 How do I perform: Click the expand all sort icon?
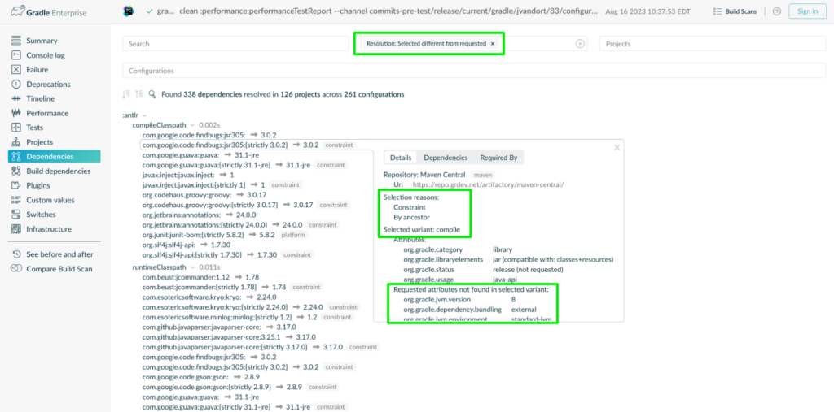(126, 94)
